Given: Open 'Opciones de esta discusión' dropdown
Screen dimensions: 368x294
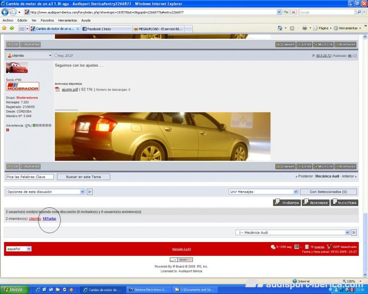Looking at the screenshot, I should (x=82, y=192).
